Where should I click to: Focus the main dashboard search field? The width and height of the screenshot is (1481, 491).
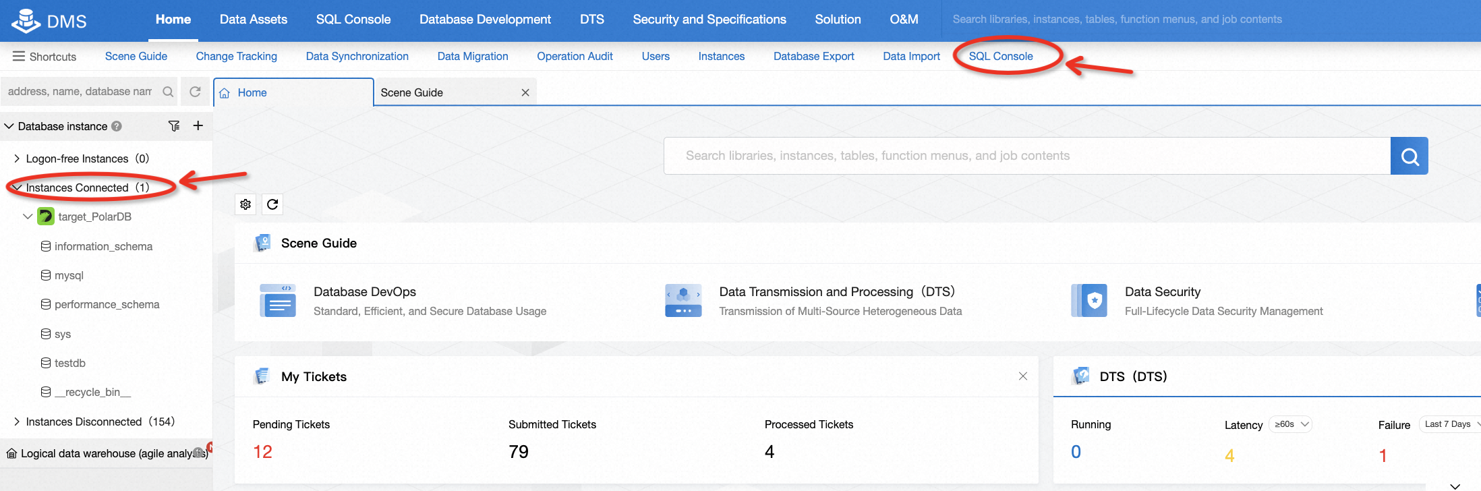1027,156
